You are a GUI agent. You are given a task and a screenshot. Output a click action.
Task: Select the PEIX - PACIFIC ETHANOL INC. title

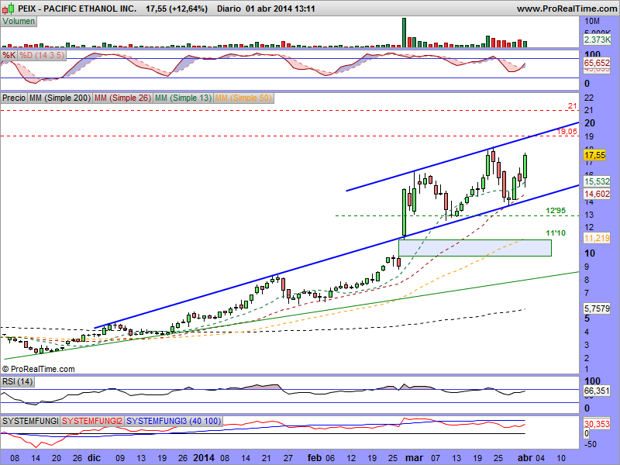click(x=77, y=9)
